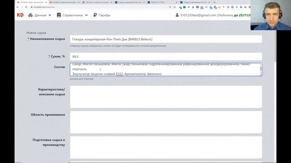Click into the Характеристика/описание сырья text area
Viewport: 291px width, 163px height.
[x=166, y=97]
